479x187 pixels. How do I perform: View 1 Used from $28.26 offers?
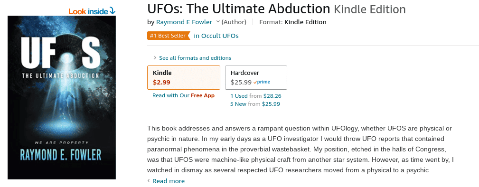click(256, 96)
